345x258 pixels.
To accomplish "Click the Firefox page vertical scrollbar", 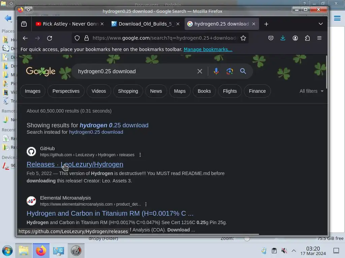I will pos(326,73).
